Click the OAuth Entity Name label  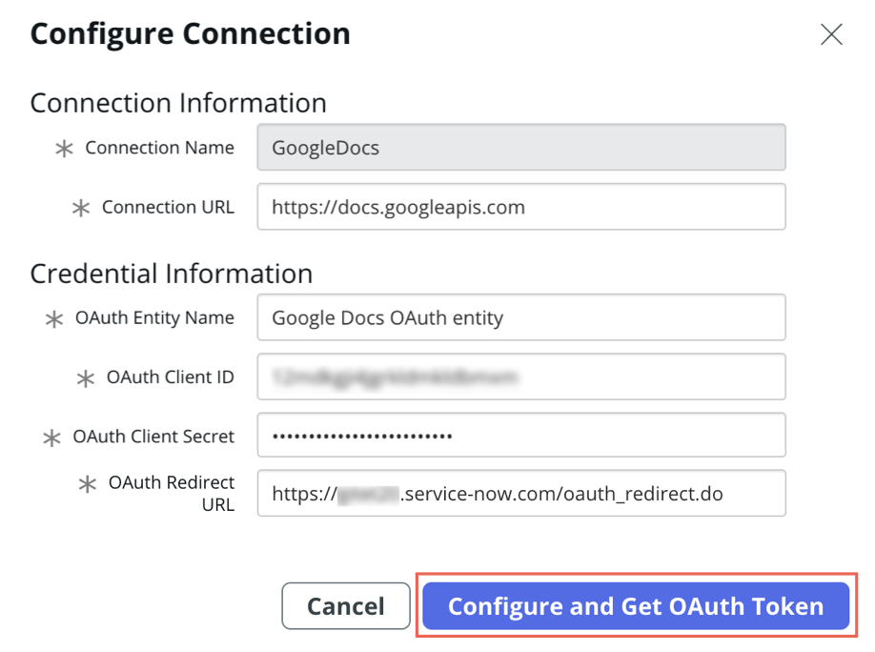[x=154, y=317]
